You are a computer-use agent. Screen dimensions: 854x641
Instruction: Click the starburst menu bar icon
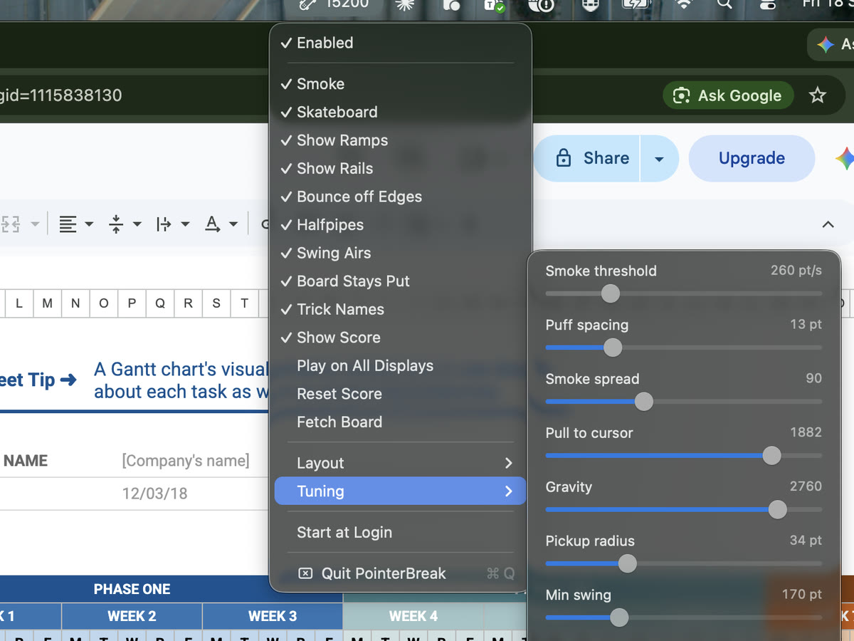pos(406,4)
